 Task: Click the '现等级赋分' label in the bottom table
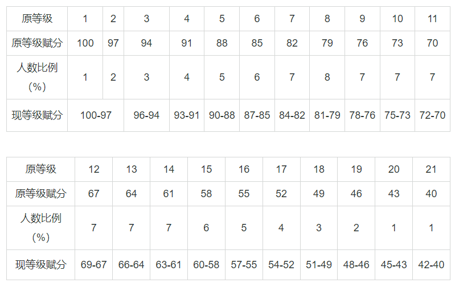pos(40,265)
